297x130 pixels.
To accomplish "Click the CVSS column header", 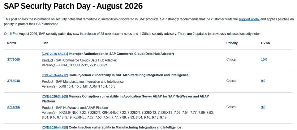I will (x=265, y=43).
